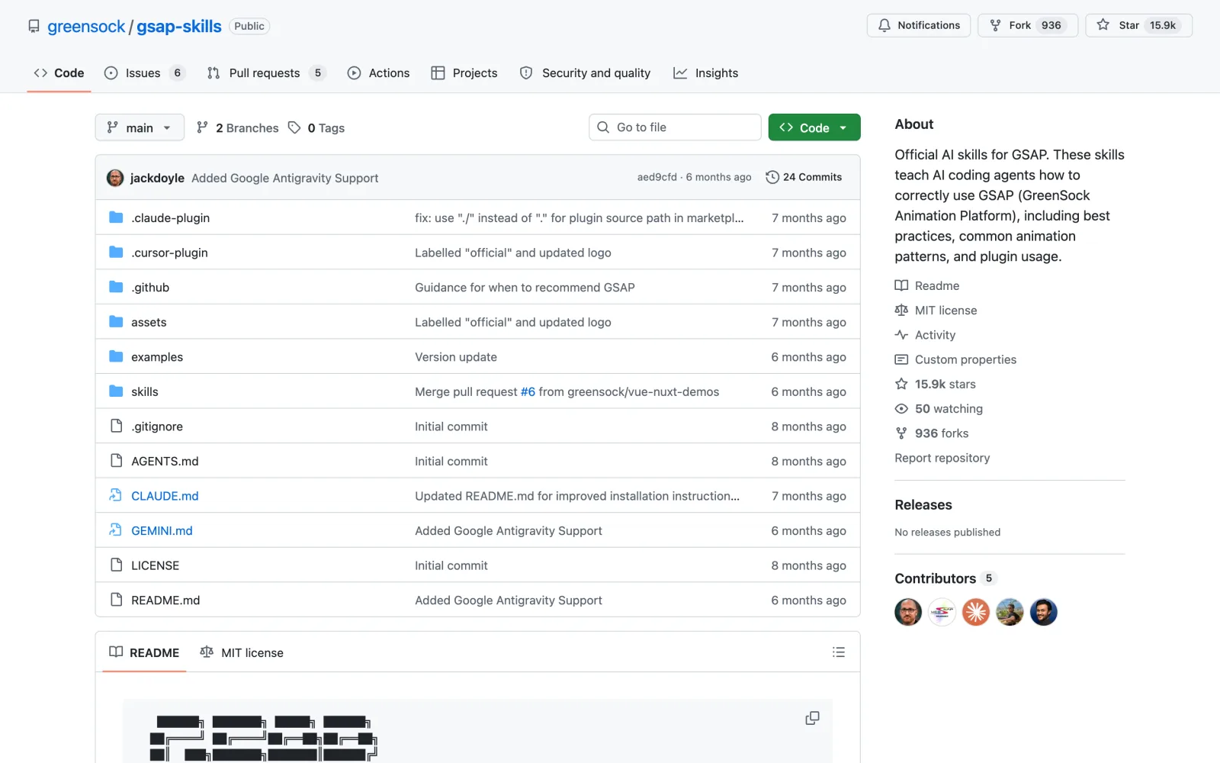Click the file icon next to LICENSE
Image resolution: width=1220 pixels, height=763 pixels.
116,565
